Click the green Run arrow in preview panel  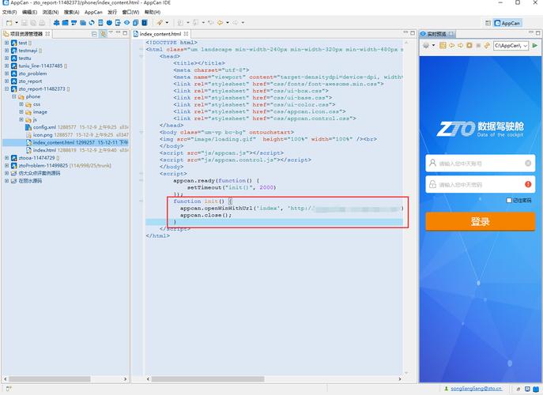click(534, 45)
